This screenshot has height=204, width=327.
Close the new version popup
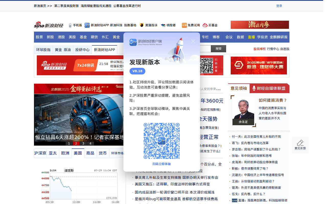click(193, 41)
